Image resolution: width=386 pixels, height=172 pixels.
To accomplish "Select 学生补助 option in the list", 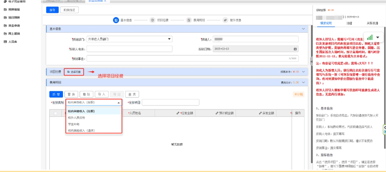I will 74,124.
